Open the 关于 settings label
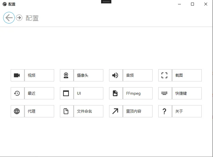This screenshot has height=157, width=213. coord(179,111)
